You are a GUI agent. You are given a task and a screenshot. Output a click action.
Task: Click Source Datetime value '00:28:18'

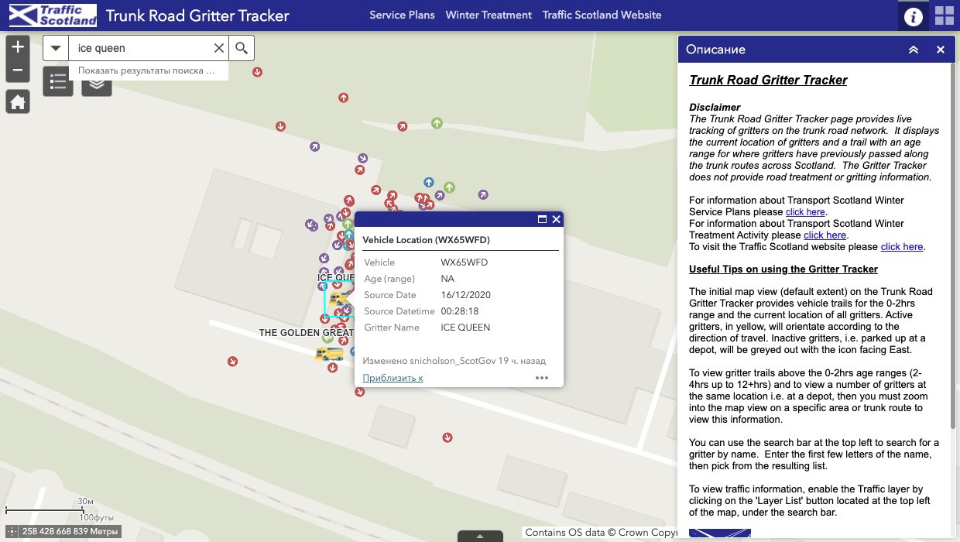pos(460,311)
